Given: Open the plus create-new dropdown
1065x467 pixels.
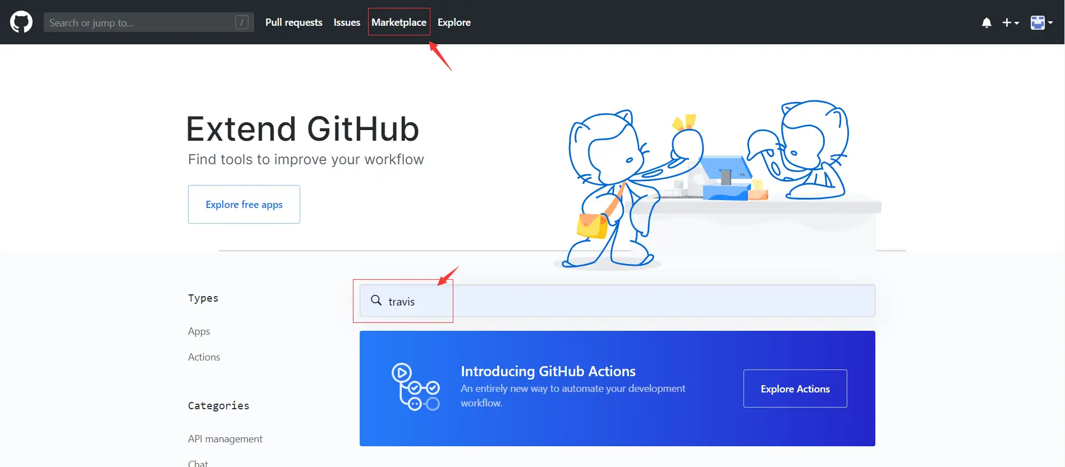Looking at the screenshot, I should [1010, 22].
